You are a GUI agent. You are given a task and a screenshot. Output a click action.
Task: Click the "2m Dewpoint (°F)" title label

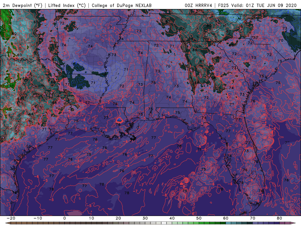(x=23, y=5)
